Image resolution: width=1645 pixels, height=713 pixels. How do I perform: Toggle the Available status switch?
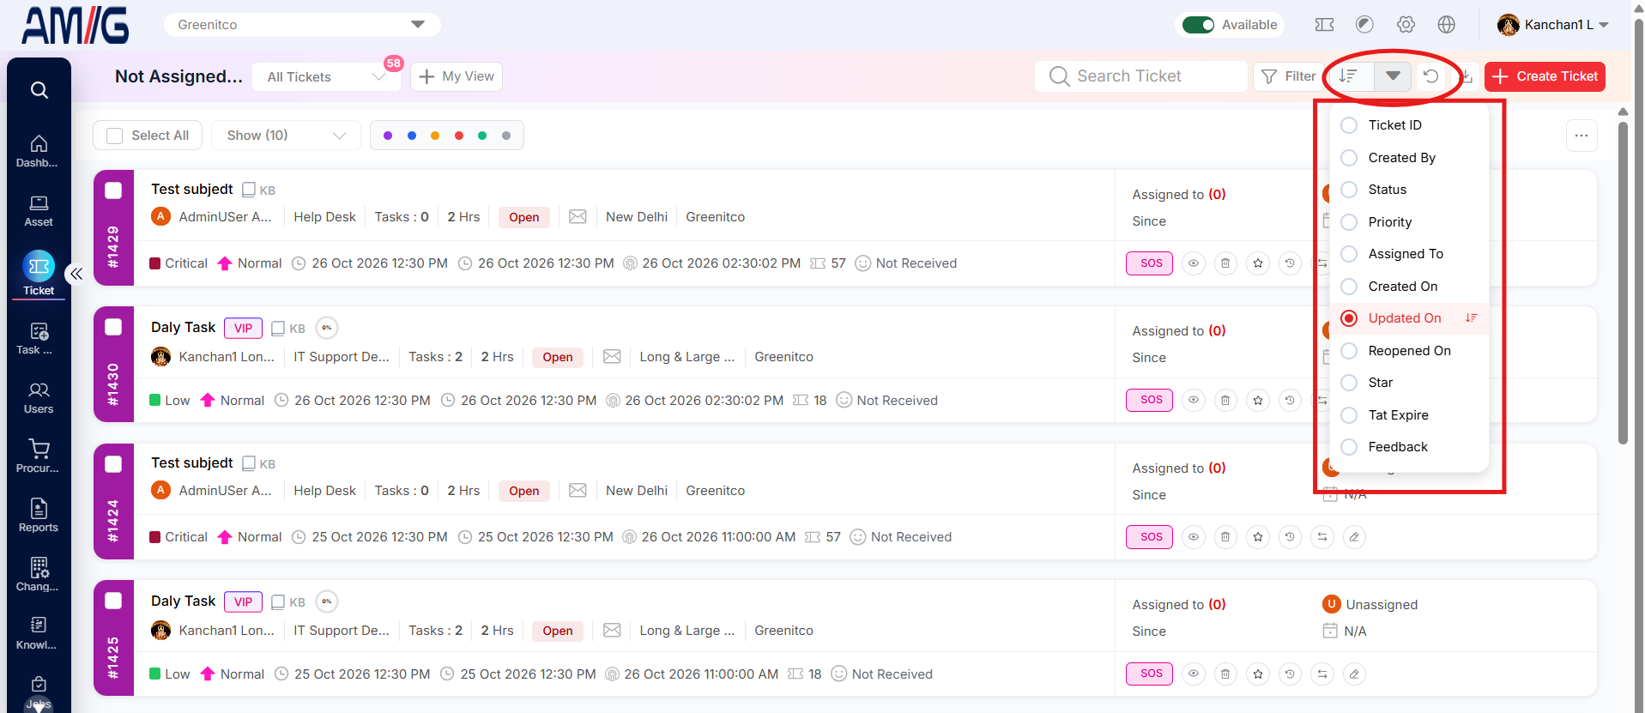click(x=1198, y=25)
